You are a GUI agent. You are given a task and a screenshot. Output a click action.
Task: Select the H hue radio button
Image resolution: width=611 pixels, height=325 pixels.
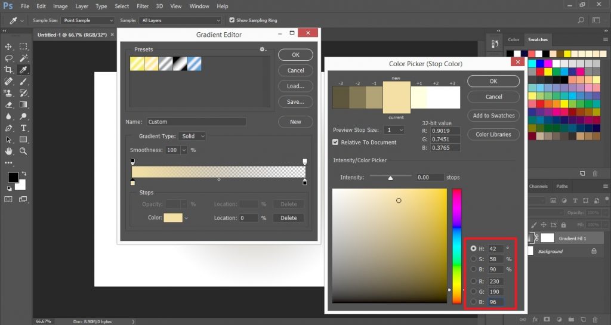pyautogui.click(x=473, y=248)
